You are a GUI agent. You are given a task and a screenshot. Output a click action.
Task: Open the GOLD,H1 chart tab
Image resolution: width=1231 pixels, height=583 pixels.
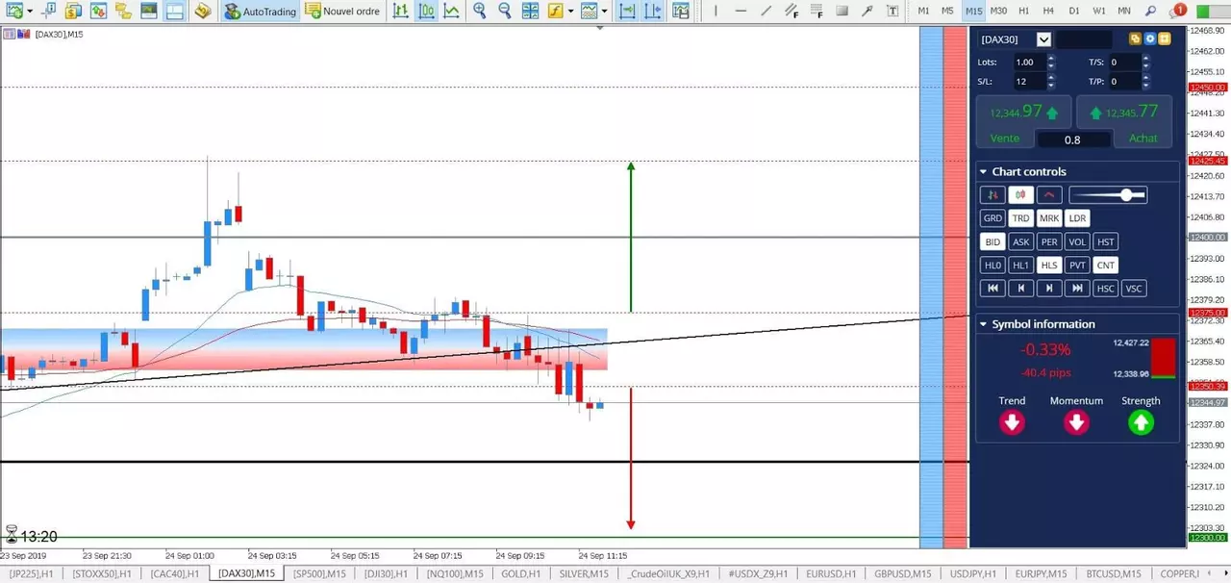point(520,573)
